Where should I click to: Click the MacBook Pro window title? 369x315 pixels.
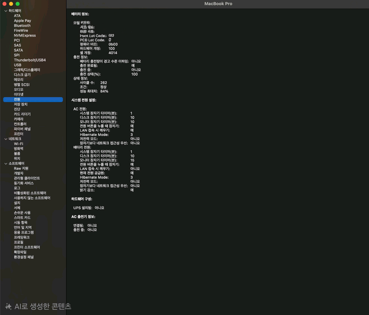pyautogui.click(x=218, y=4)
